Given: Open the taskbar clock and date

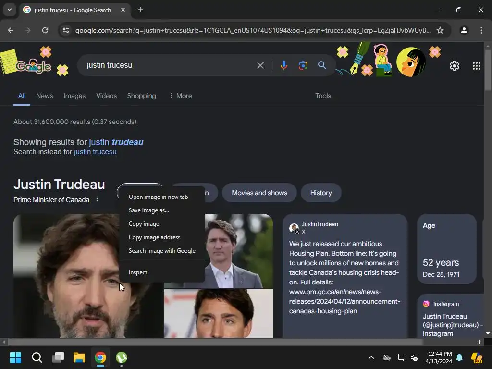Looking at the screenshot, I should click(x=439, y=357).
